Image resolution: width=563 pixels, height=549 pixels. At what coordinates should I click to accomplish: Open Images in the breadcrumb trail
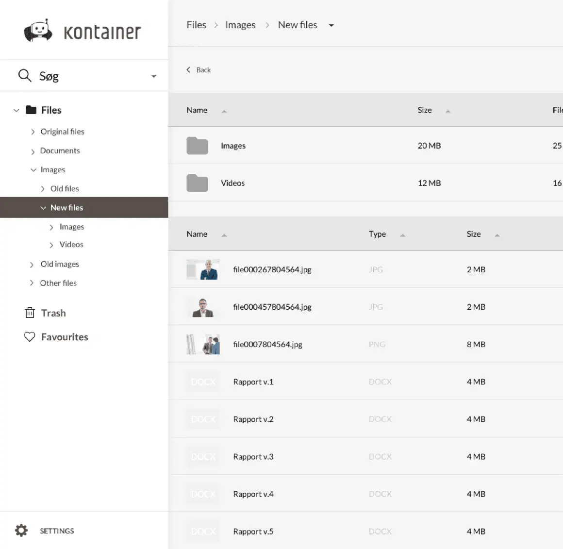click(240, 24)
